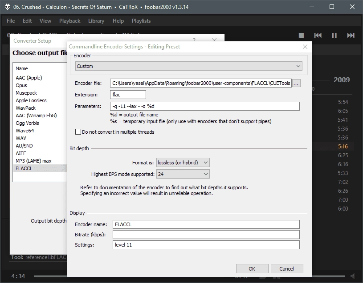Skip to the next track

pos(351,35)
